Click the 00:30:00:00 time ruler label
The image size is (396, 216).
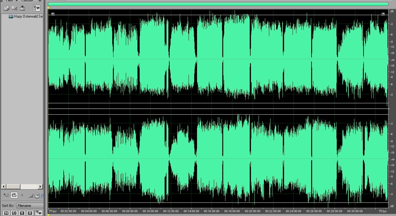pos(355,211)
